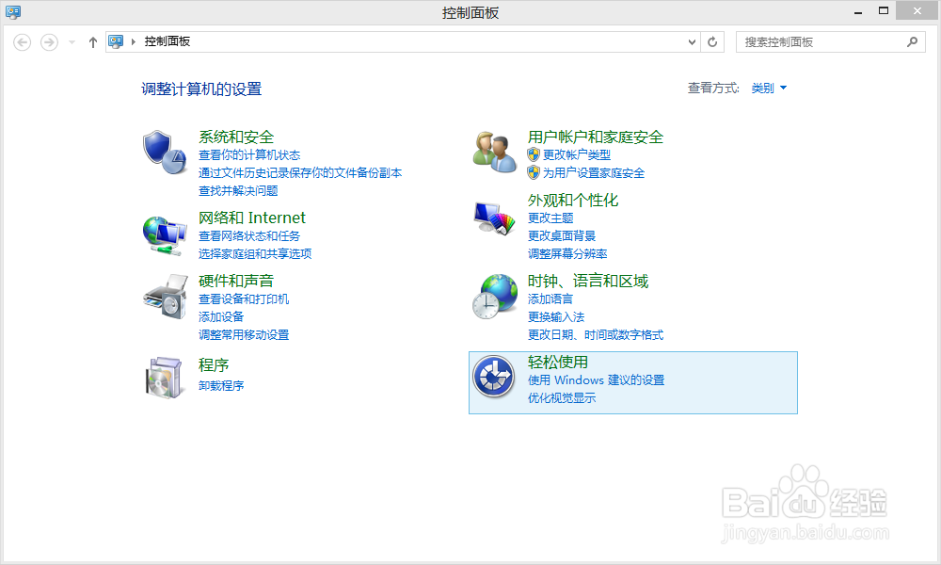The width and height of the screenshot is (941, 565).
Task: Click the refresh button in address bar
Action: point(712,41)
